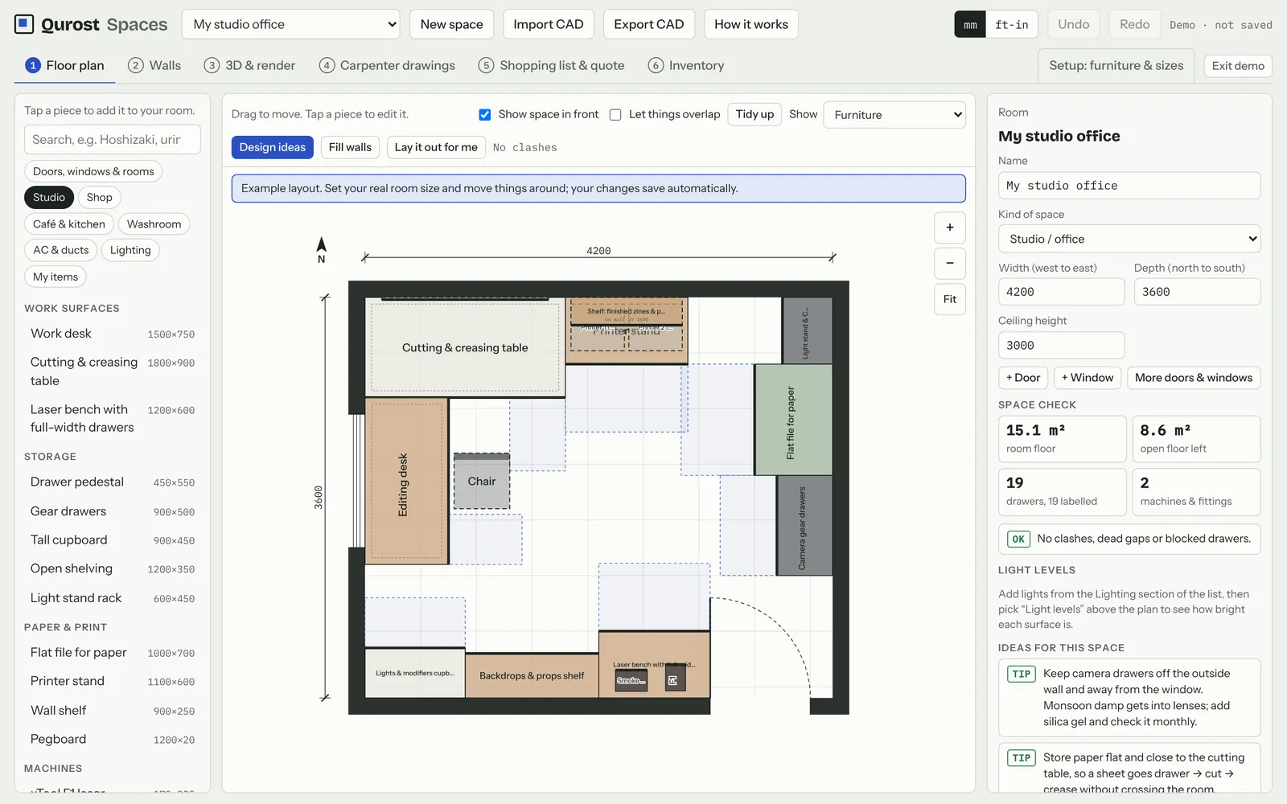This screenshot has width=1287, height=804.
Task: Click the Design ideas button
Action: (273, 147)
